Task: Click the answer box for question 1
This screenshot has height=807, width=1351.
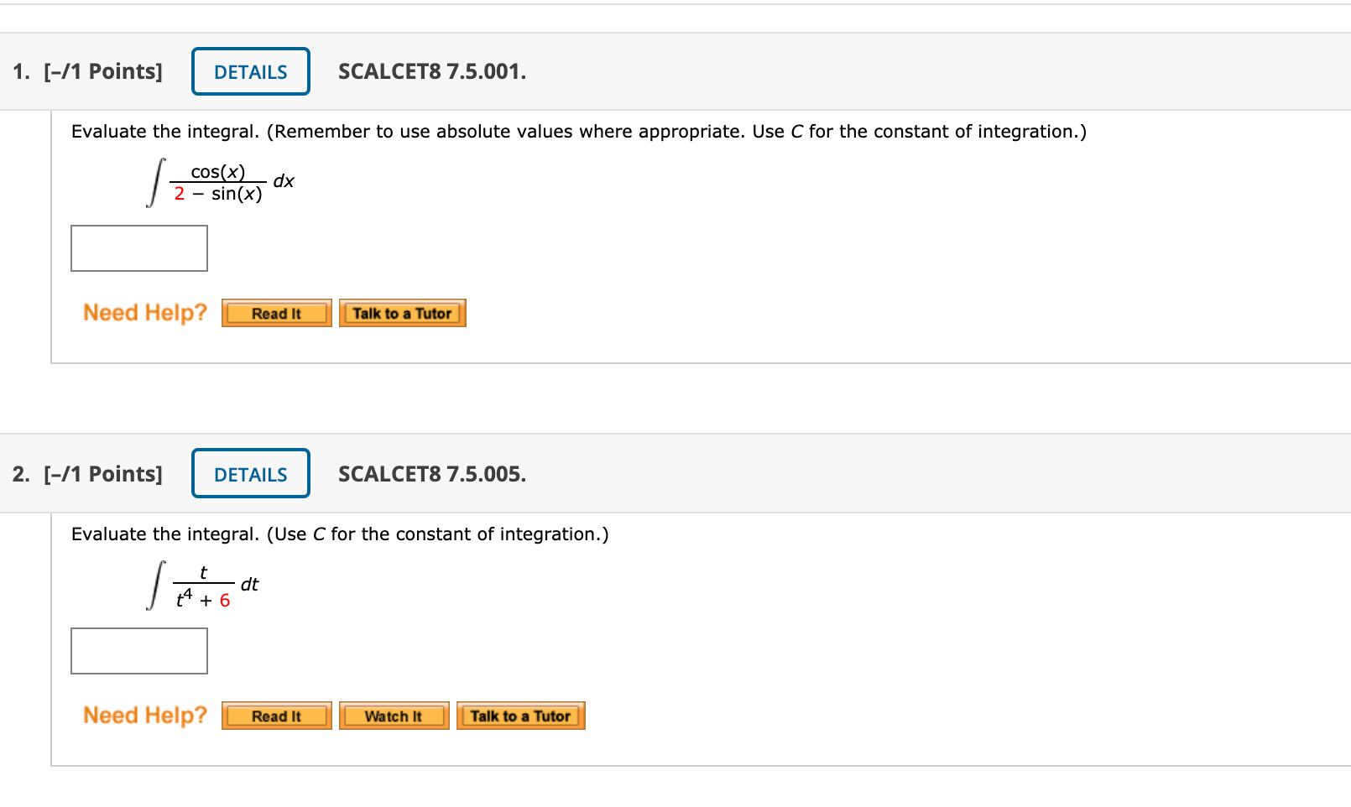Action: pos(138,247)
